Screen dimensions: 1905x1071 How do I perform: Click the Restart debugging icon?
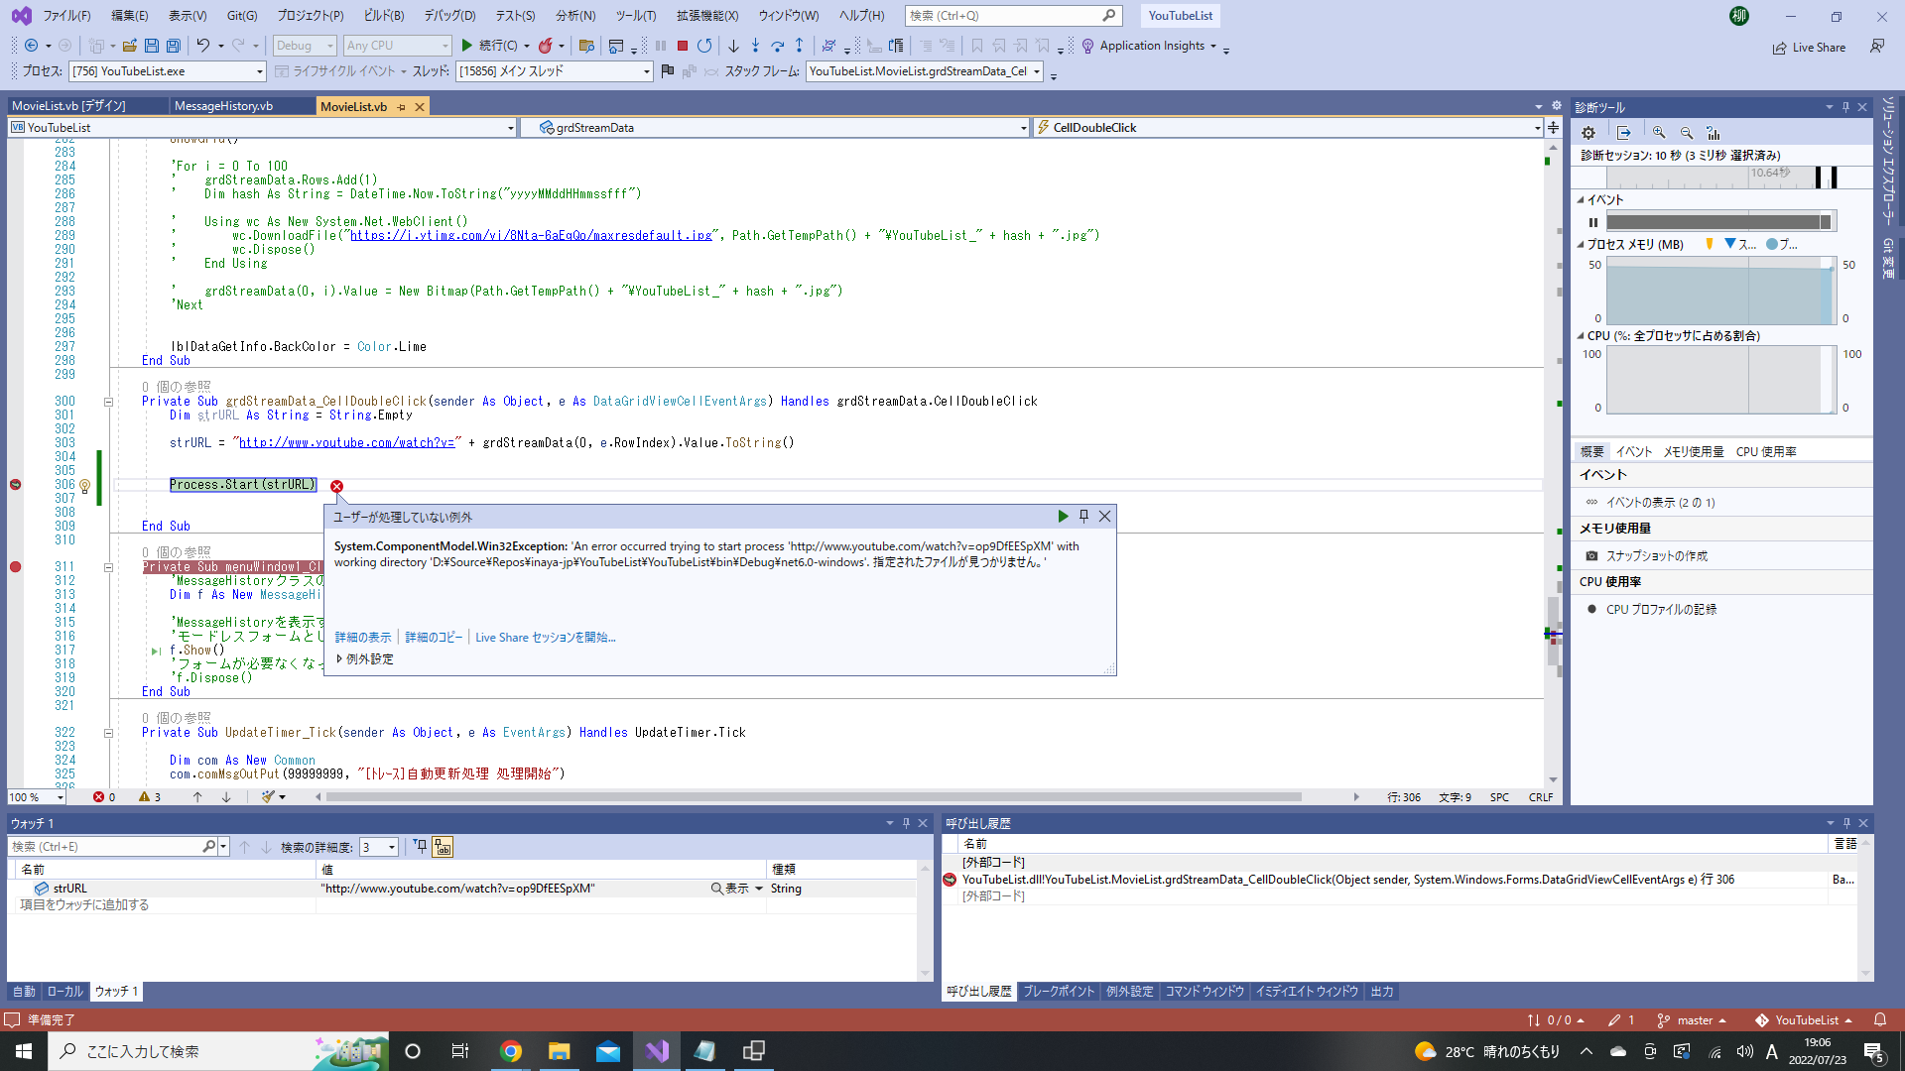tap(704, 46)
